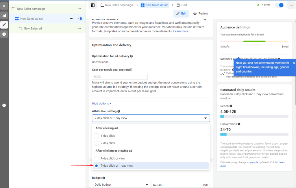Toggle the ad set on/off switch

tap(280, 5)
